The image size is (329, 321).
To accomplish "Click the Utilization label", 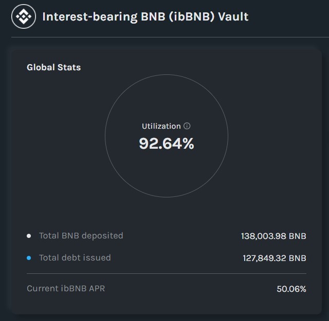I will tap(161, 126).
